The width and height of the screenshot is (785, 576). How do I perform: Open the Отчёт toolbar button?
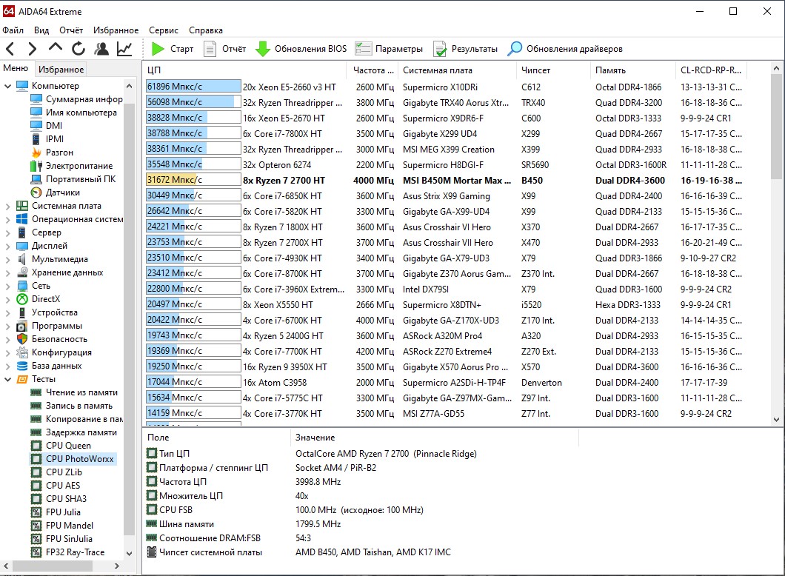point(225,49)
